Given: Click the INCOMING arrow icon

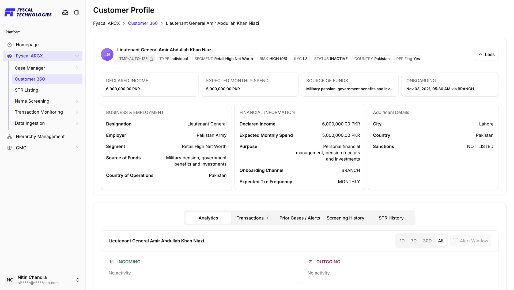Looking at the screenshot, I should click(112, 262).
